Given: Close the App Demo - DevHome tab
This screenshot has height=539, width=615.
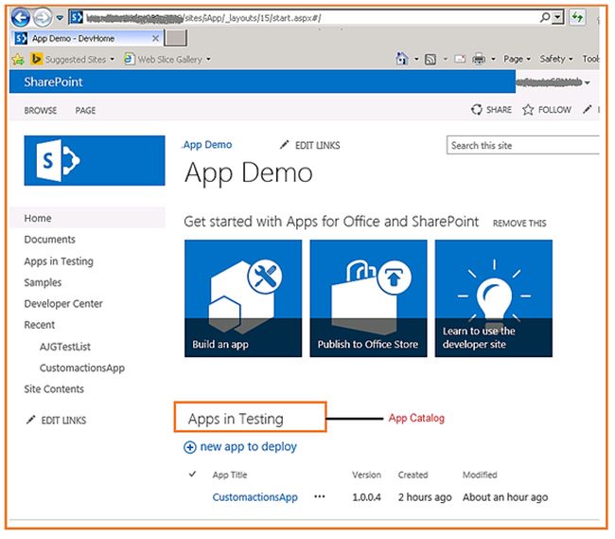Looking at the screenshot, I should pos(156,39).
